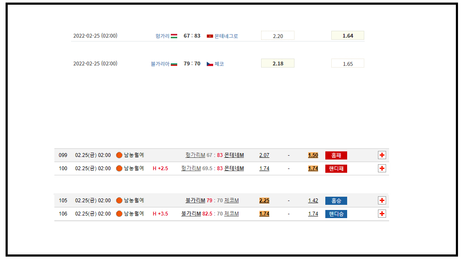
Task: Click the blue 핸디승 result badge
Action: [336, 214]
